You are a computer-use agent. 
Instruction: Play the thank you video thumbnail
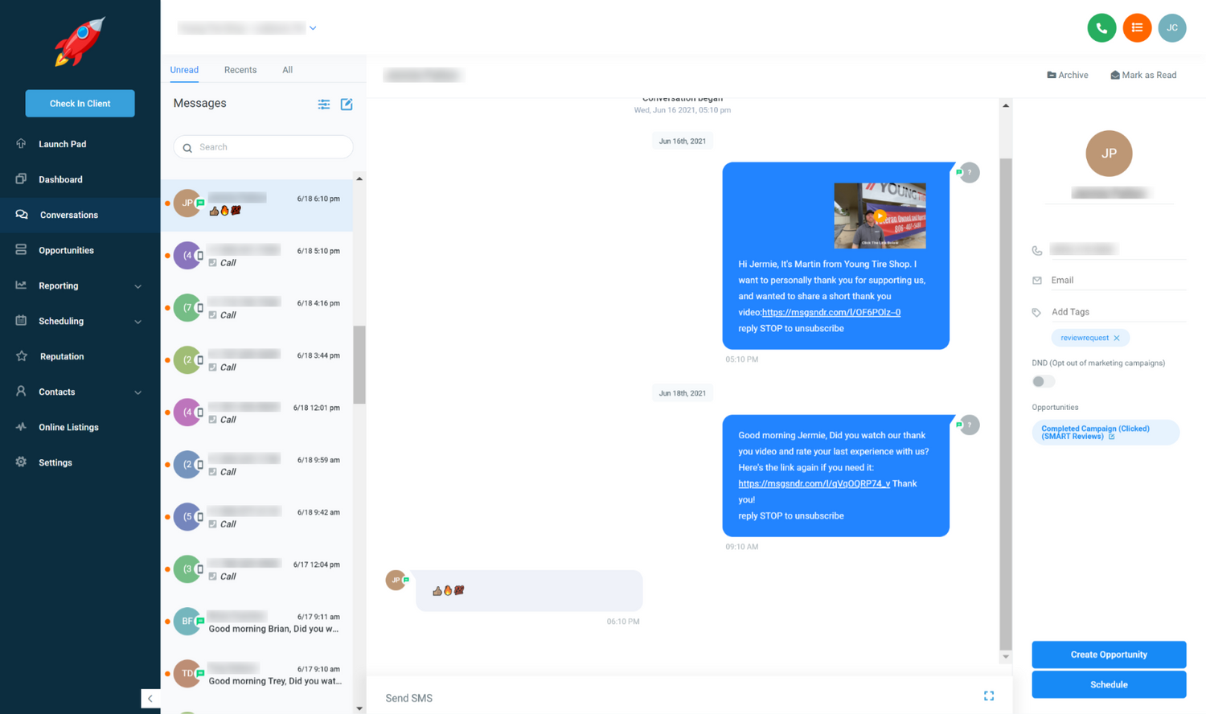click(x=880, y=215)
